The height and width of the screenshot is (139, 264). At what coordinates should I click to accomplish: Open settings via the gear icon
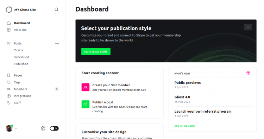click(x=43, y=128)
